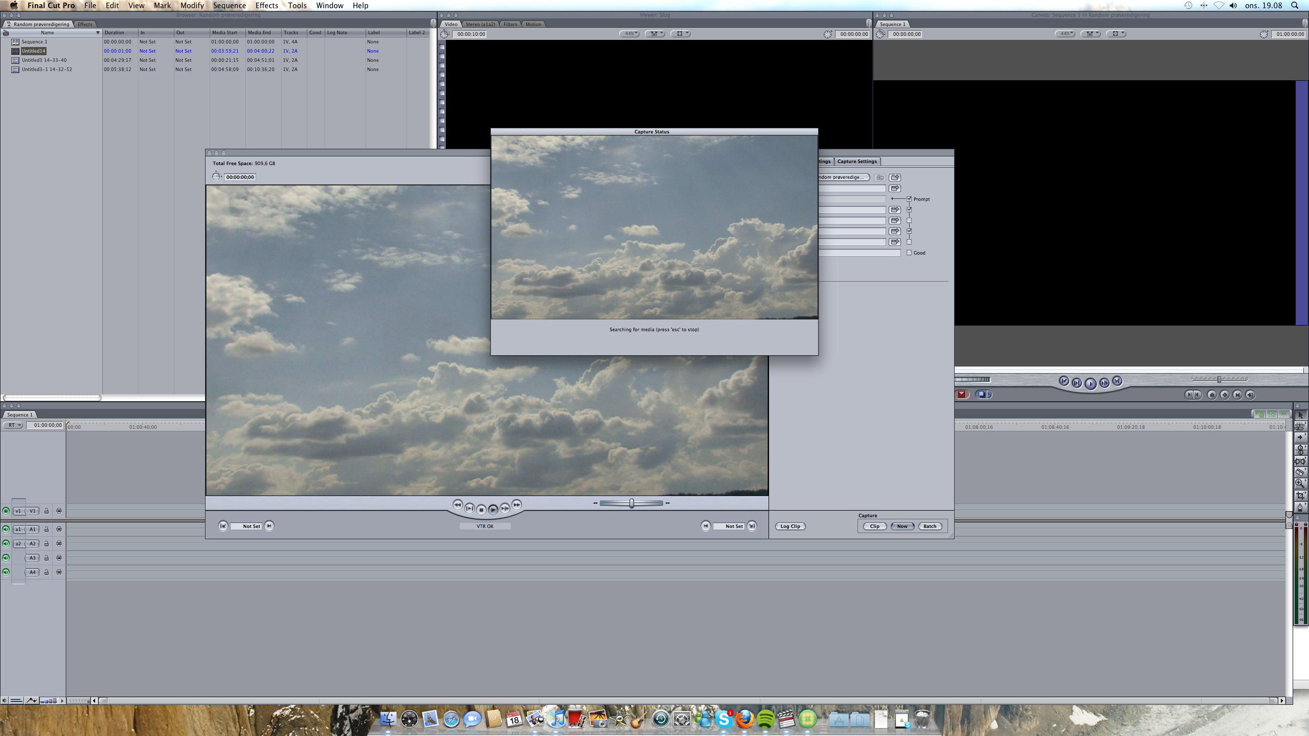1309x736 pixels.
Task: Click the Capture Batch button
Action: point(930,526)
